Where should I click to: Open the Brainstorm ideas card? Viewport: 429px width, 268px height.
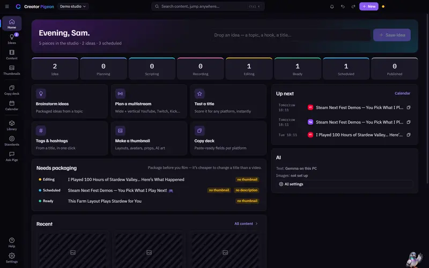[x=70, y=101]
